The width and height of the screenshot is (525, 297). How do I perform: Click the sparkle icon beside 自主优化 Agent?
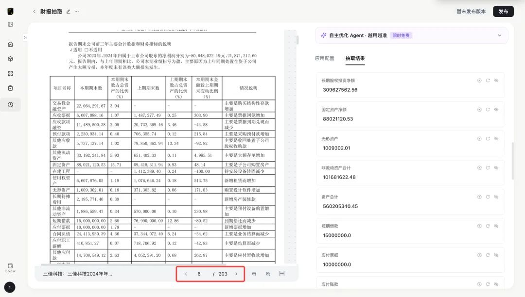tap(323, 35)
